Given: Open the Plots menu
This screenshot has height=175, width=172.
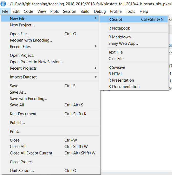Looking at the screenshot, I should click(x=54, y=11).
